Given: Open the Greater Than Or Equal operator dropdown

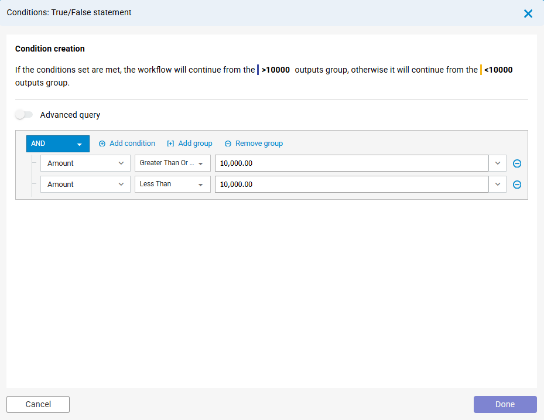Looking at the screenshot, I should 172,163.
